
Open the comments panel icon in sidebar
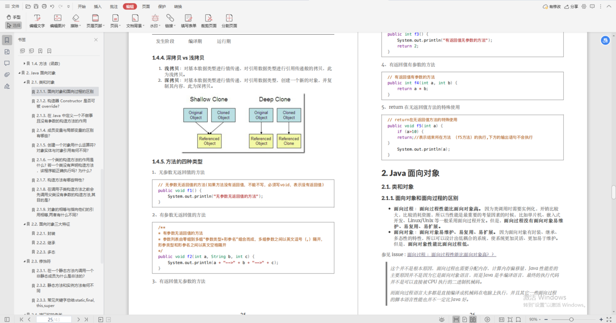pyautogui.click(x=7, y=63)
